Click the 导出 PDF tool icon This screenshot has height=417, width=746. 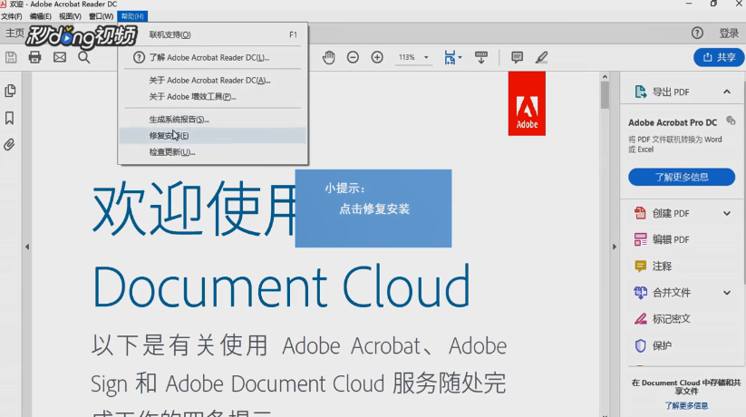tap(640, 92)
